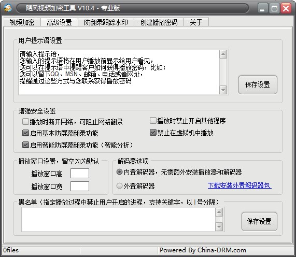This screenshot has height=257, width=296.
Task: Uncheck 禁止在虚拟机中播放 option
Action: (x=153, y=133)
